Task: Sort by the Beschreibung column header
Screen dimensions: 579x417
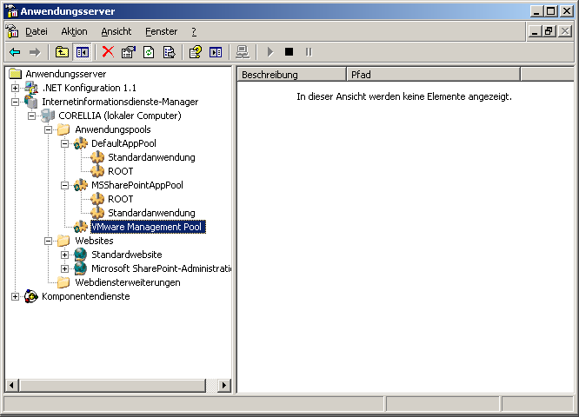Action: click(292, 75)
